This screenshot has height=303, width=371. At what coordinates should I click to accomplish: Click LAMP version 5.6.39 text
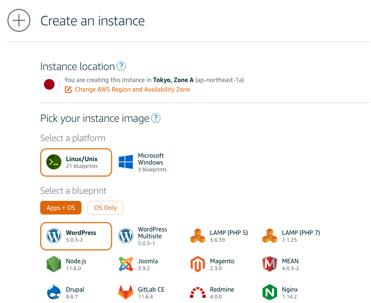(218, 240)
